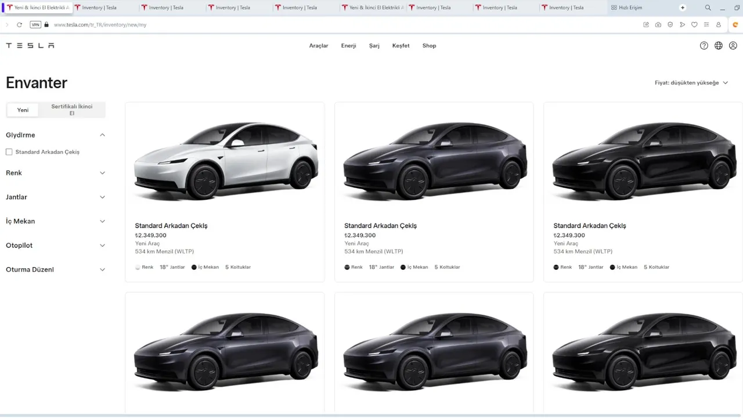
Task: Open the Şarj menu
Action: coord(374,46)
